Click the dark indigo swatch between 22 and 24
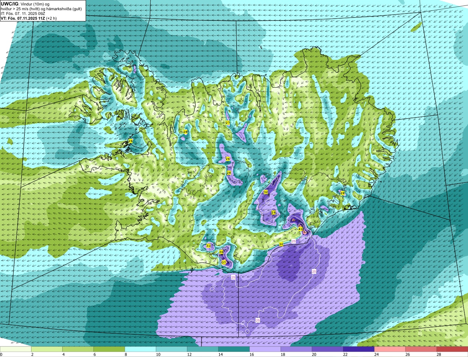 point(359,349)
